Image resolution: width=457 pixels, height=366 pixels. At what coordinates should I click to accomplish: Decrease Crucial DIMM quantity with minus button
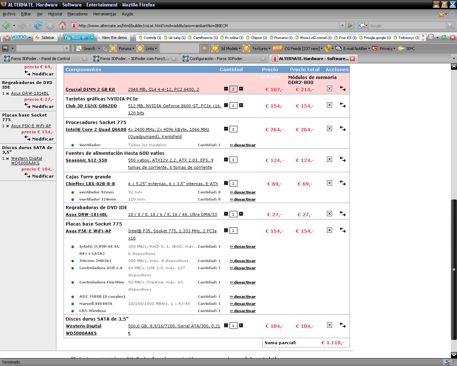pos(226,89)
